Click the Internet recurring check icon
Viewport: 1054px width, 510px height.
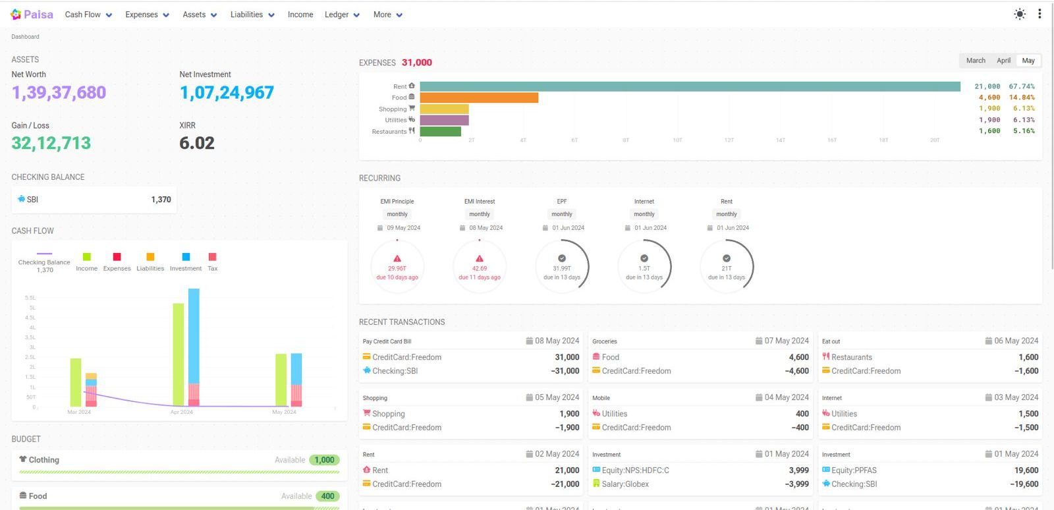click(x=644, y=258)
